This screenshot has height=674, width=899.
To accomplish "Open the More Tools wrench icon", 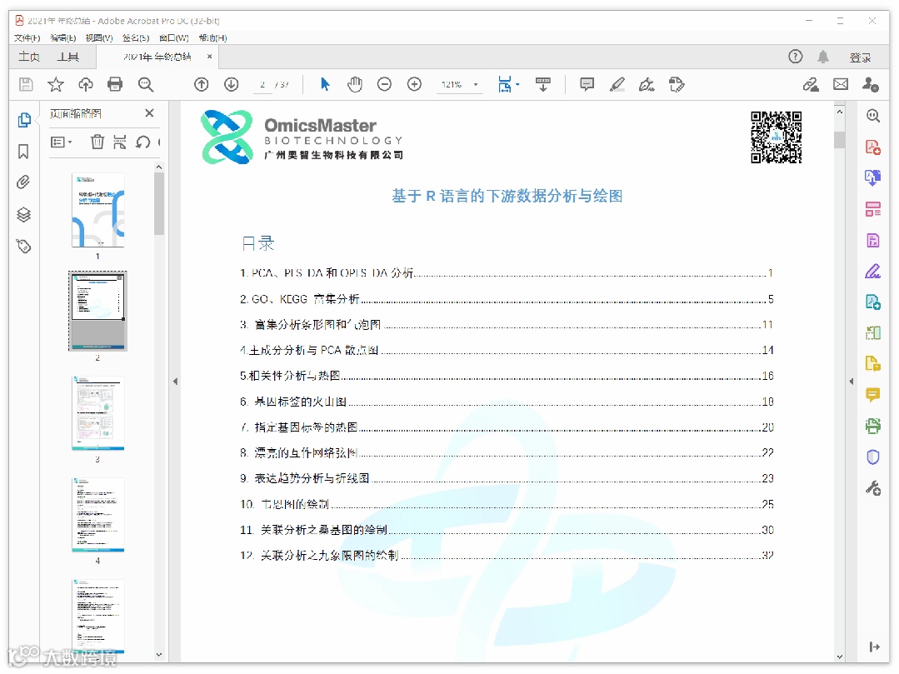I will [x=872, y=488].
